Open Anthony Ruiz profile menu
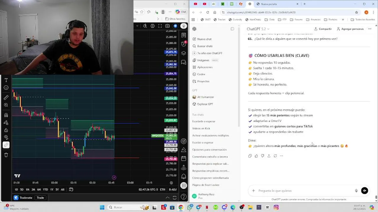 click(x=214, y=196)
